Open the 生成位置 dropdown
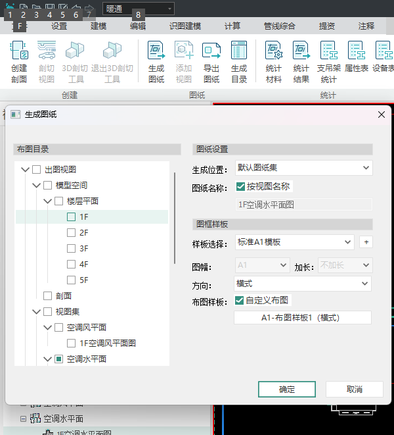The width and height of the screenshot is (394, 435). coord(304,168)
